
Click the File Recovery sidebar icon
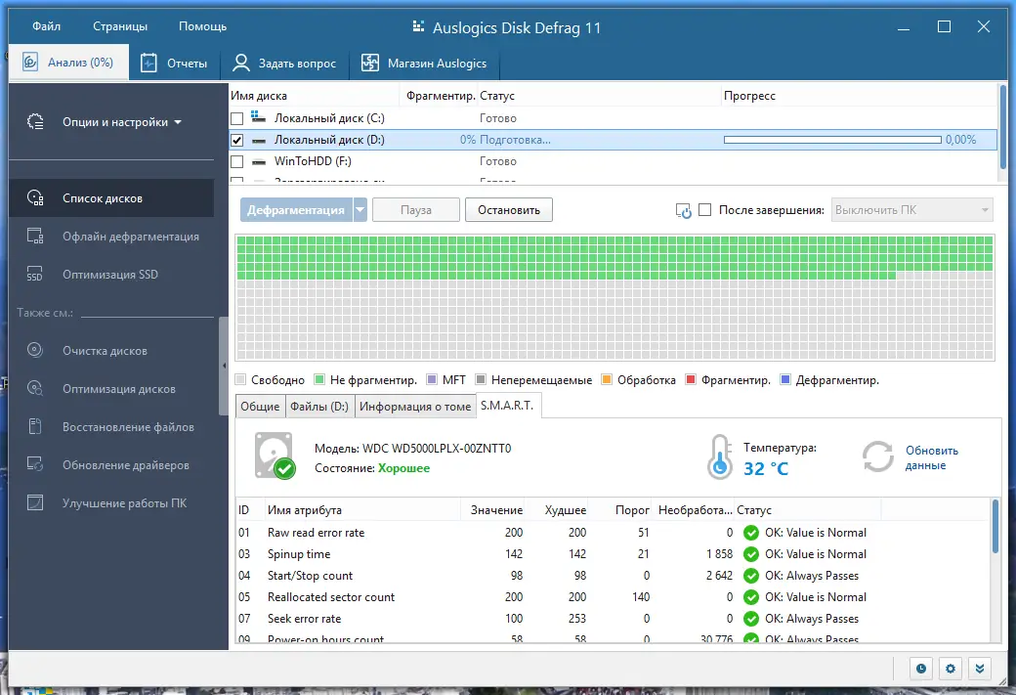[x=35, y=427]
